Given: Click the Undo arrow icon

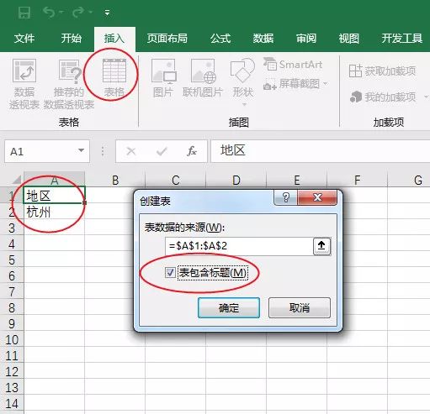Looking at the screenshot, I should click(x=50, y=12).
